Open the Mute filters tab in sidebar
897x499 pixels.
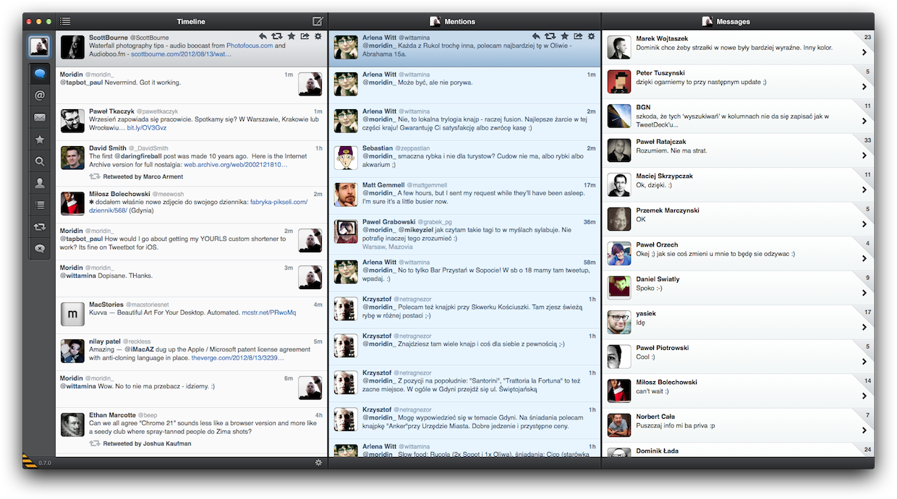pyautogui.click(x=40, y=249)
